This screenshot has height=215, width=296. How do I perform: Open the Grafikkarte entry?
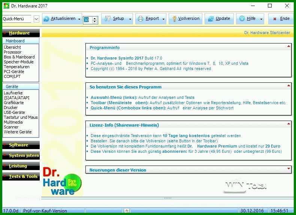14,103
